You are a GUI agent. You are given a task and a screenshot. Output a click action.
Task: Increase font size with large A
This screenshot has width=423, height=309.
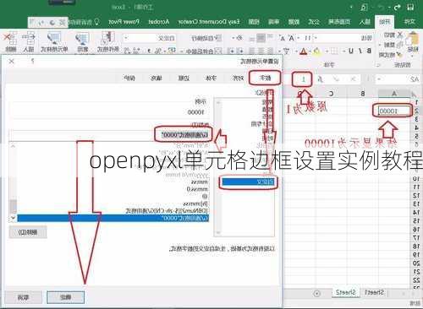[291, 38]
